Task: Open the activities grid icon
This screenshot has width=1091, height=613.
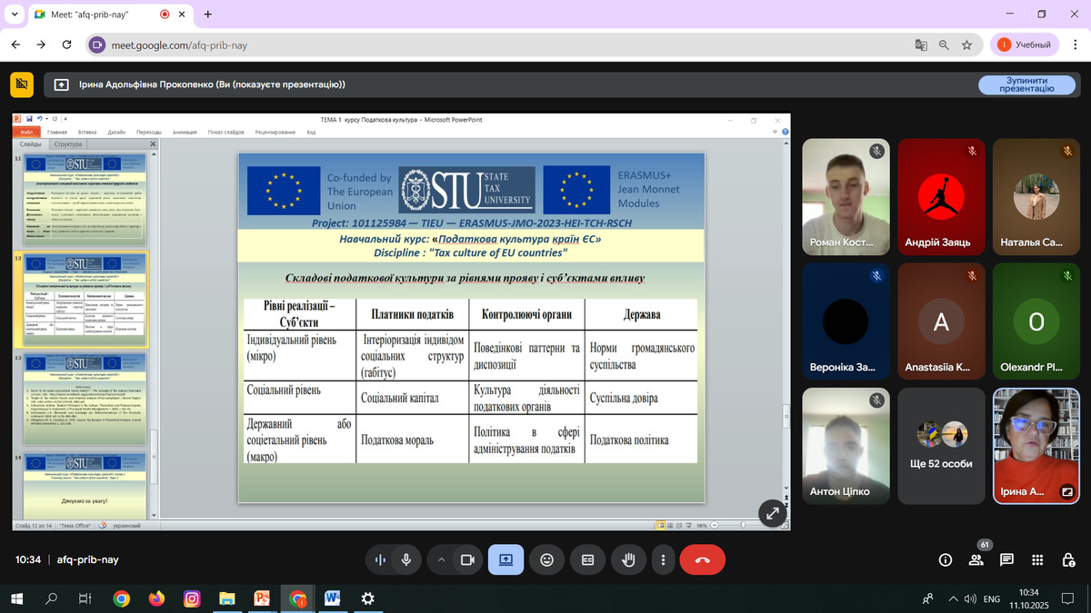Action: (1037, 560)
